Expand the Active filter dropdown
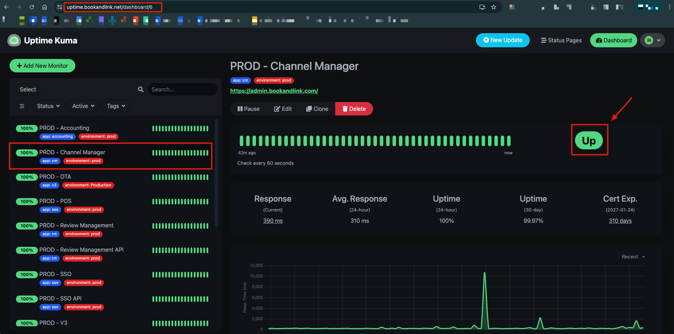674x334 pixels. [x=83, y=106]
